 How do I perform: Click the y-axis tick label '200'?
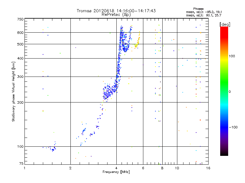(20, 102)
